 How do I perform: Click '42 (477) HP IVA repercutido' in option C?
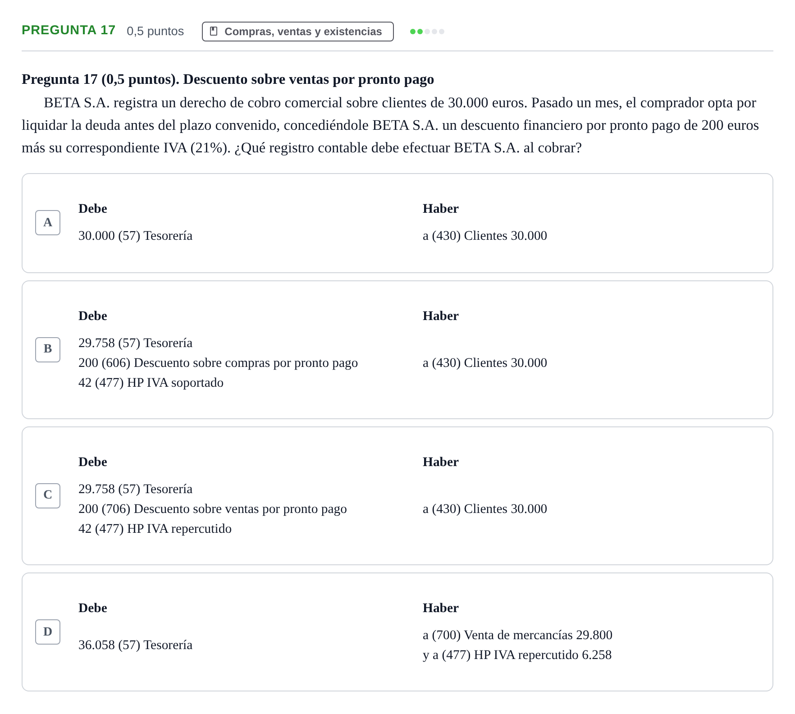click(x=155, y=529)
